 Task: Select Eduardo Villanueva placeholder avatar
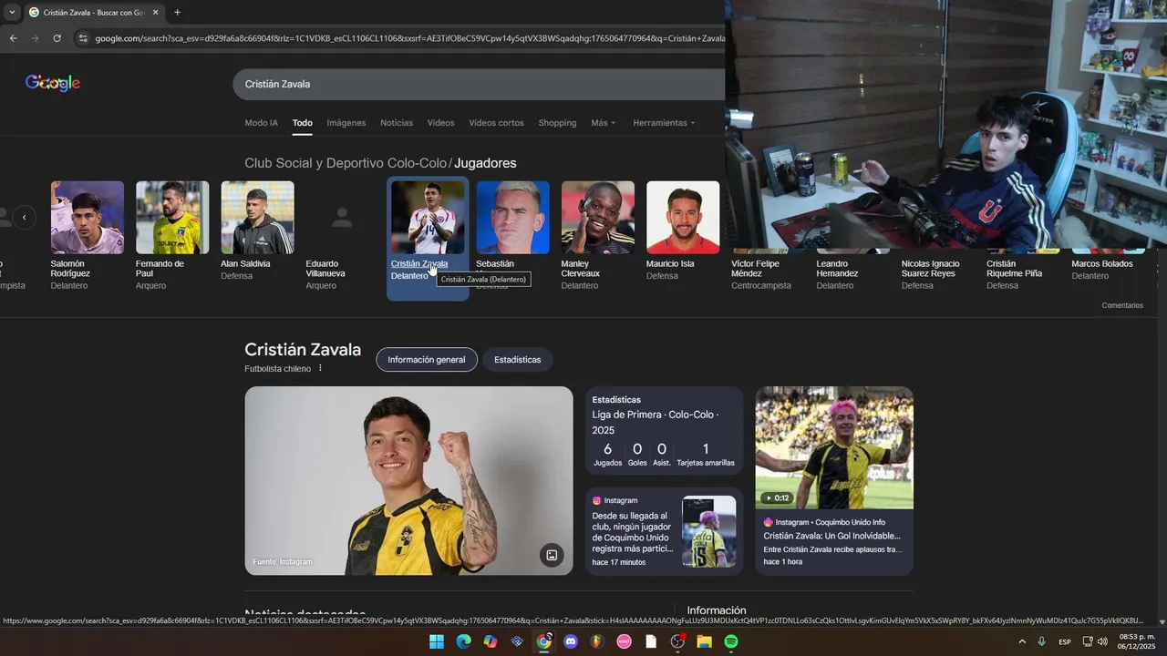(343, 217)
